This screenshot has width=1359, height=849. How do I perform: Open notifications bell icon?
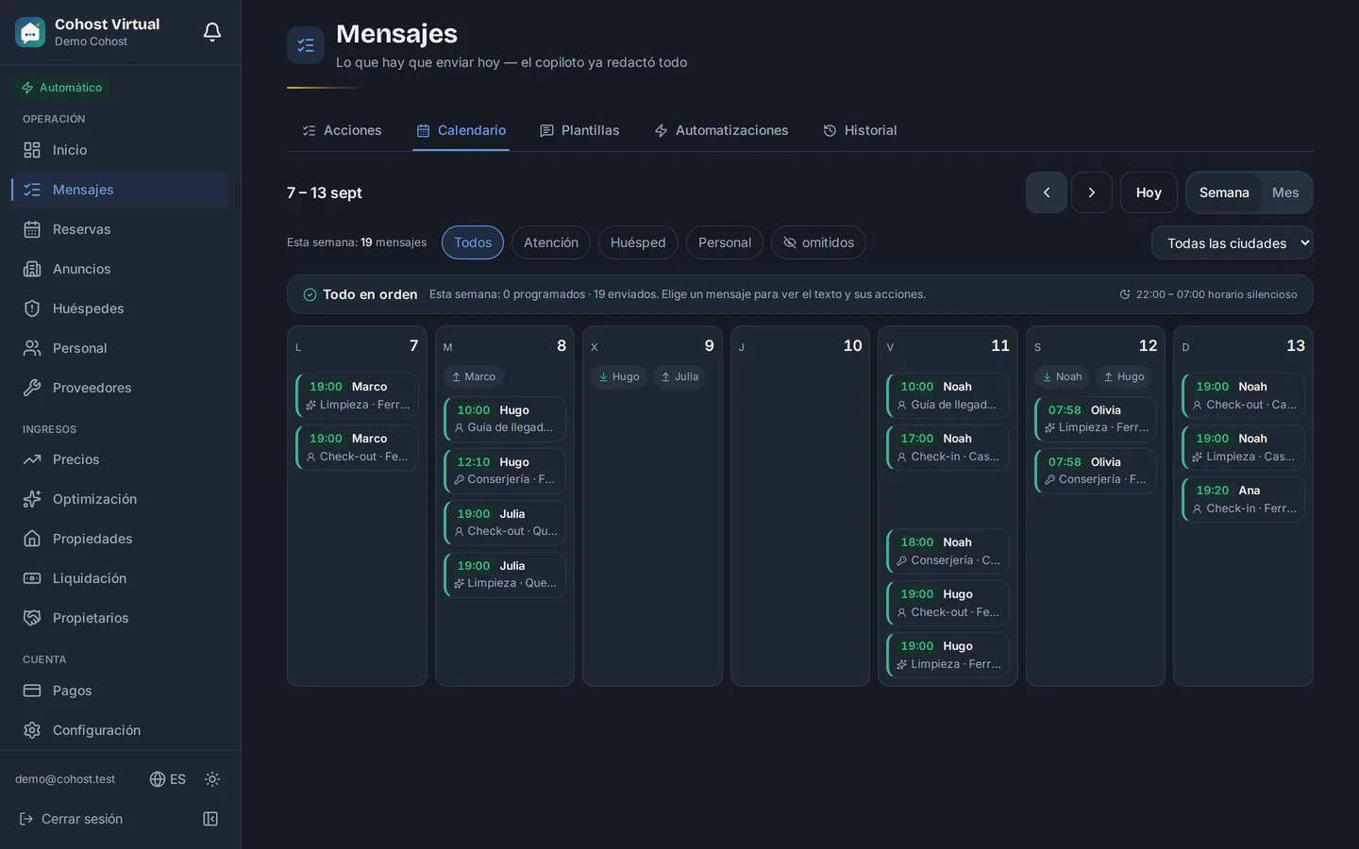coord(212,32)
